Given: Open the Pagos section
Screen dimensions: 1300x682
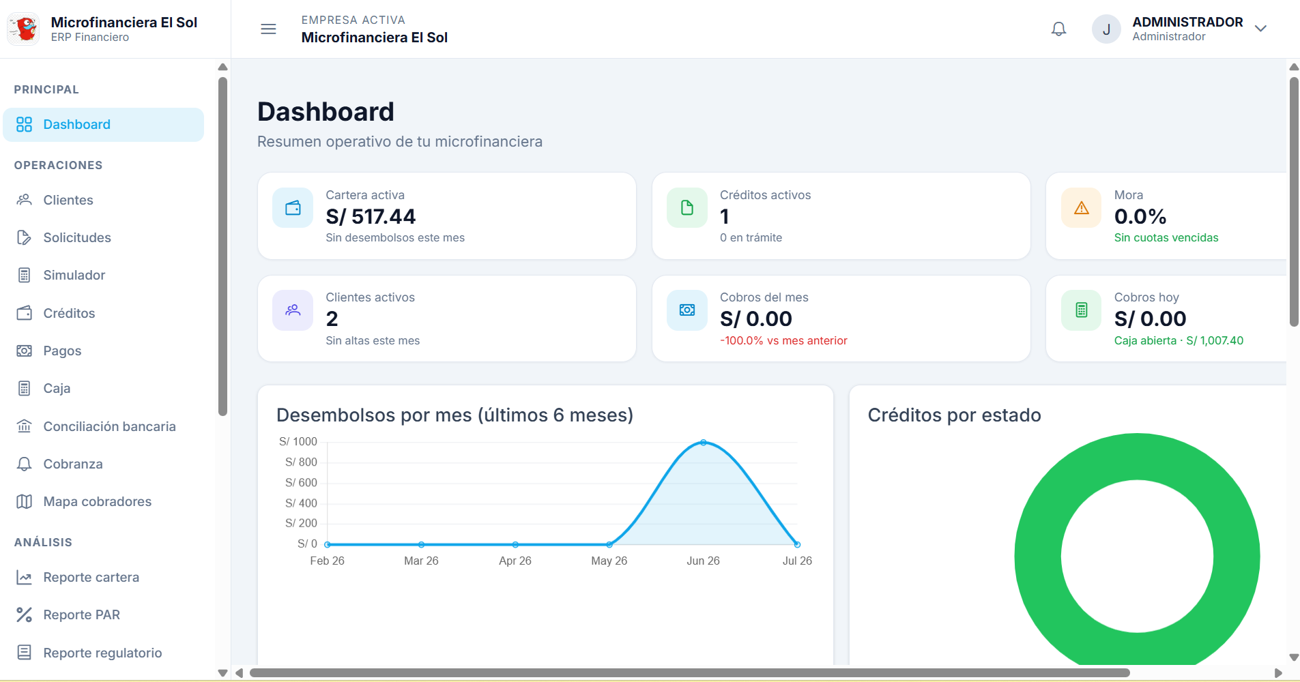Looking at the screenshot, I should 104,351.
